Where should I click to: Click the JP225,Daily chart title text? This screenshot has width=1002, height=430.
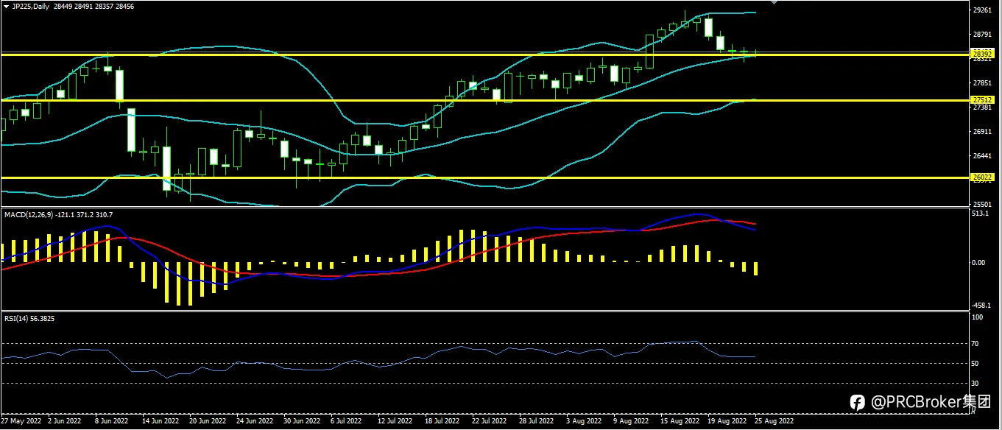coord(31,6)
